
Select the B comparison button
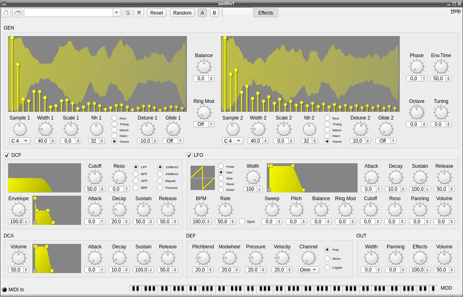point(214,13)
